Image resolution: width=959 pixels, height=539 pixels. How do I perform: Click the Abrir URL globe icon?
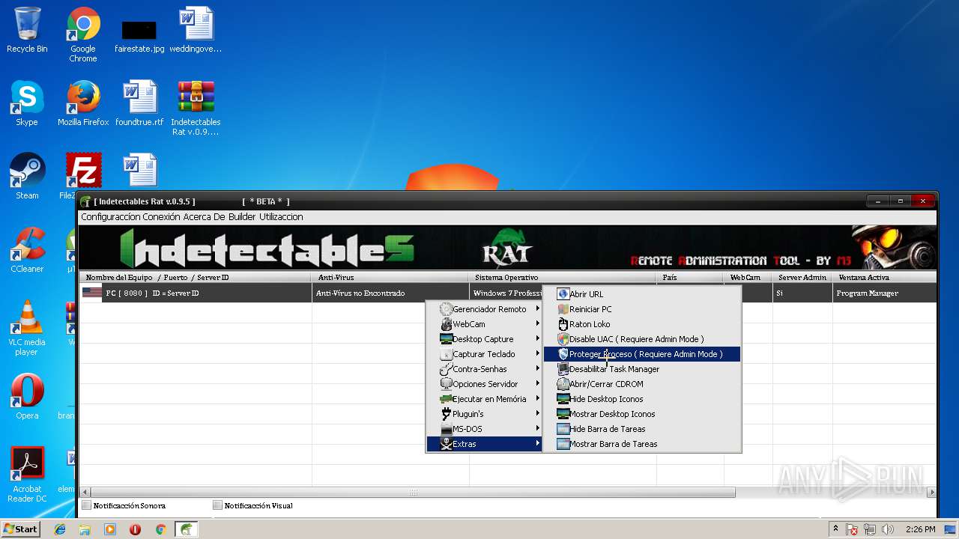point(563,294)
